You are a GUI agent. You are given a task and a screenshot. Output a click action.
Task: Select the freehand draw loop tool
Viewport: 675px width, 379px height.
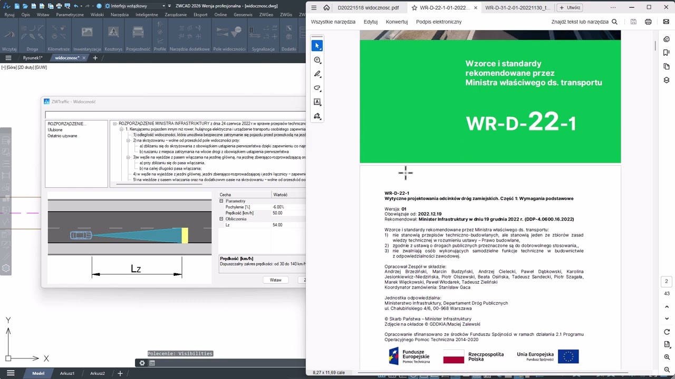click(x=317, y=88)
